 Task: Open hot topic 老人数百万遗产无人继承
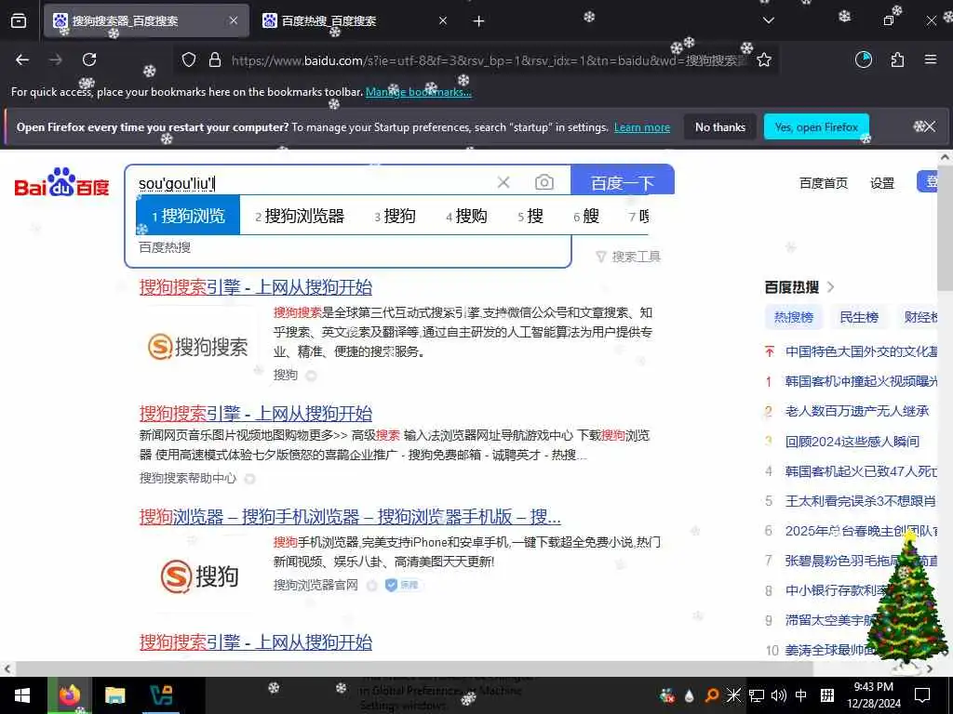click(x=857, y=412)
